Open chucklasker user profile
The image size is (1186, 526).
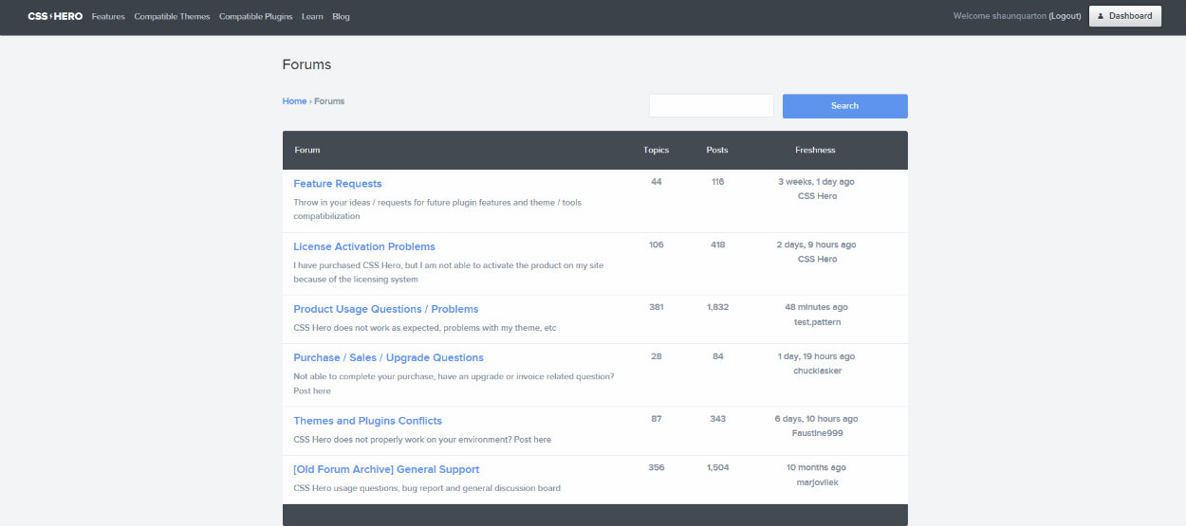[x=817, y=371]
